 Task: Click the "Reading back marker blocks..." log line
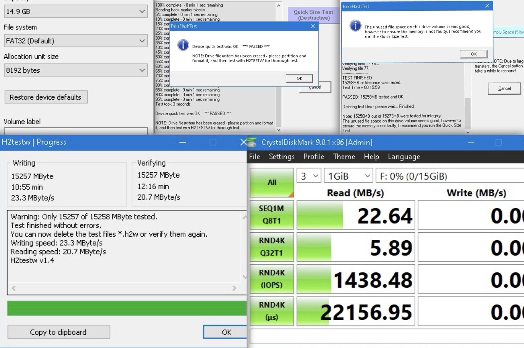pos(181,10)
